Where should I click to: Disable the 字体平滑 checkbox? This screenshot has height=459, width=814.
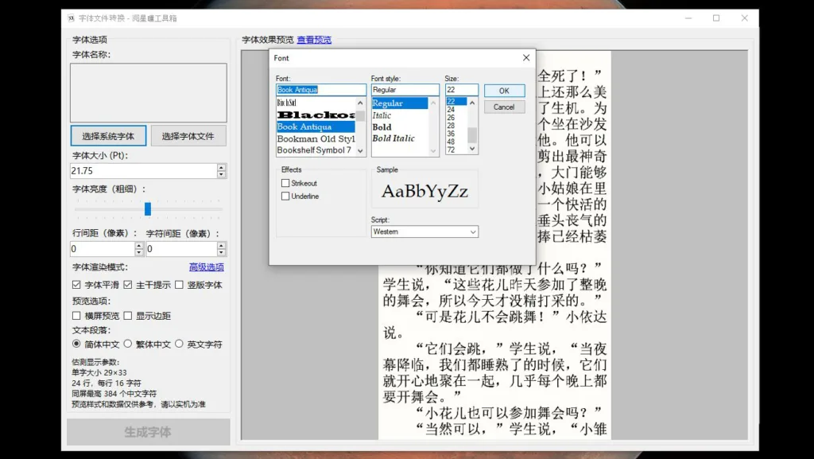pos(76,285)
